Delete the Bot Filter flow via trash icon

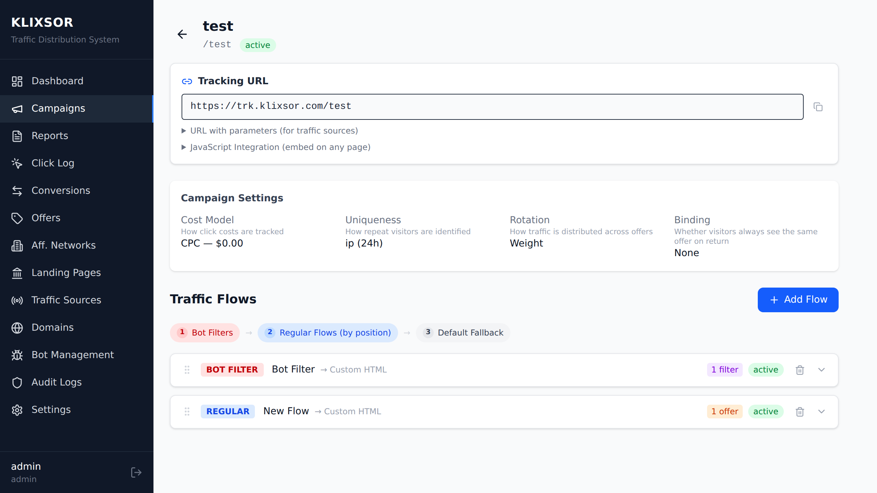pyautogui.click(x=800, y=370)
